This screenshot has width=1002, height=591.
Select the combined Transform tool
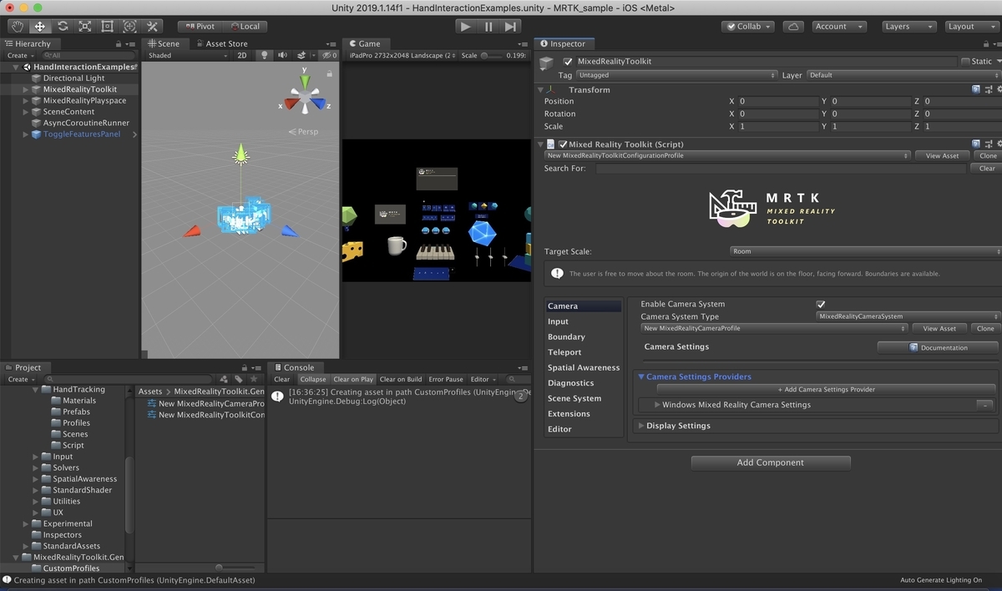coord(129,27)
